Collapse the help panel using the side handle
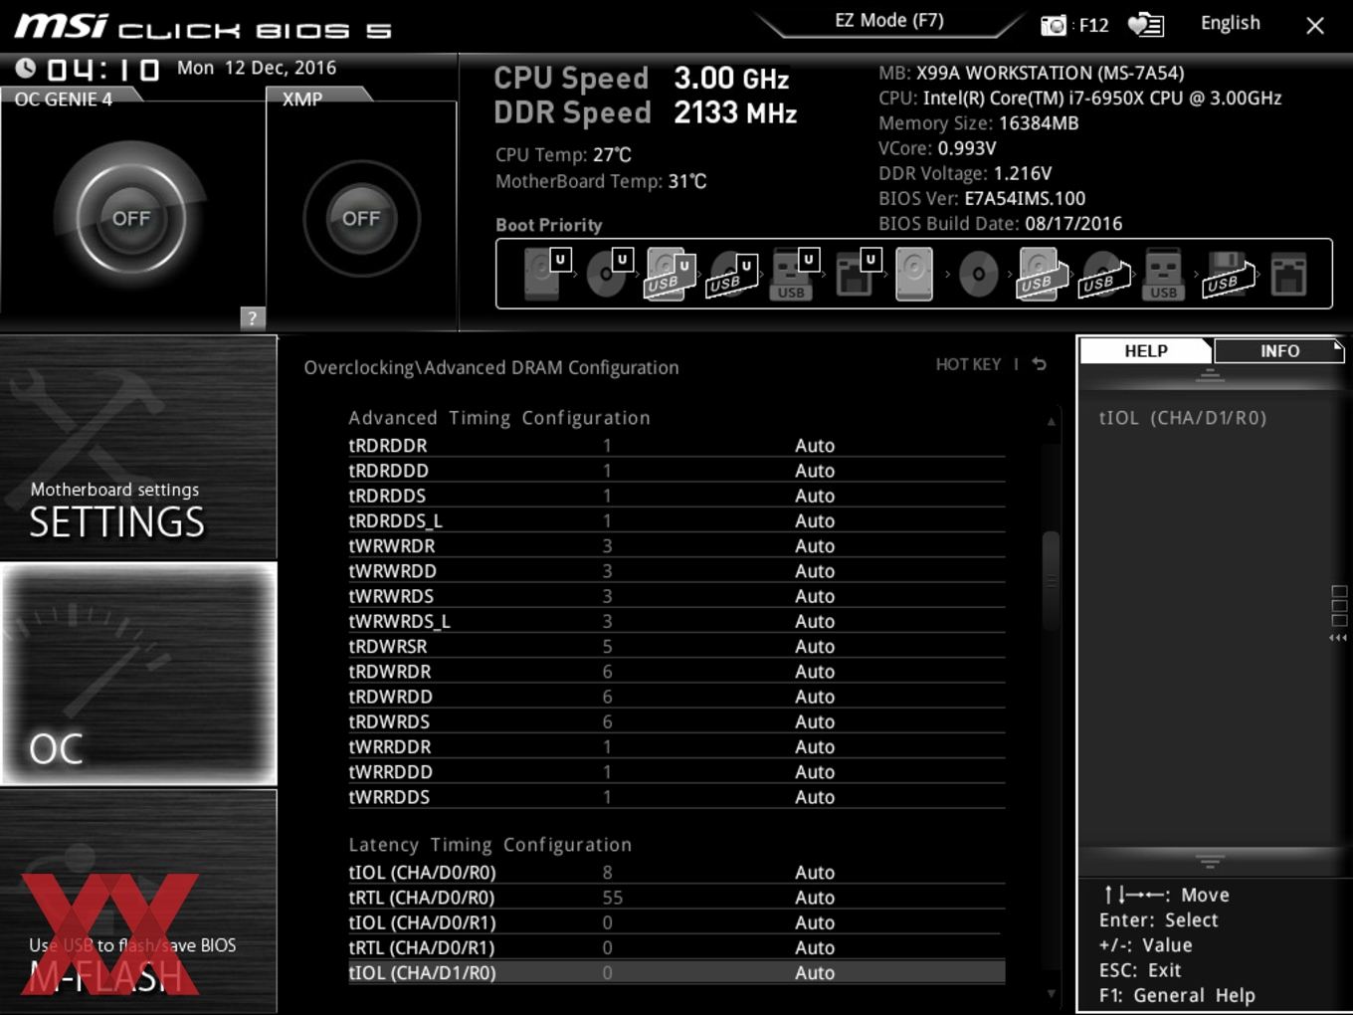1353x1015 pixels. tap(1339, 613)
